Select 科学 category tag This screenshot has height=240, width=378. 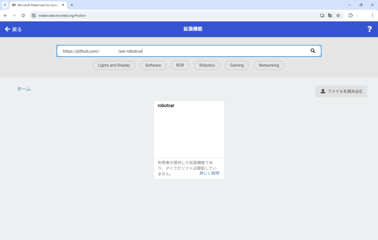pyautogui.click(x=180, y=65)
